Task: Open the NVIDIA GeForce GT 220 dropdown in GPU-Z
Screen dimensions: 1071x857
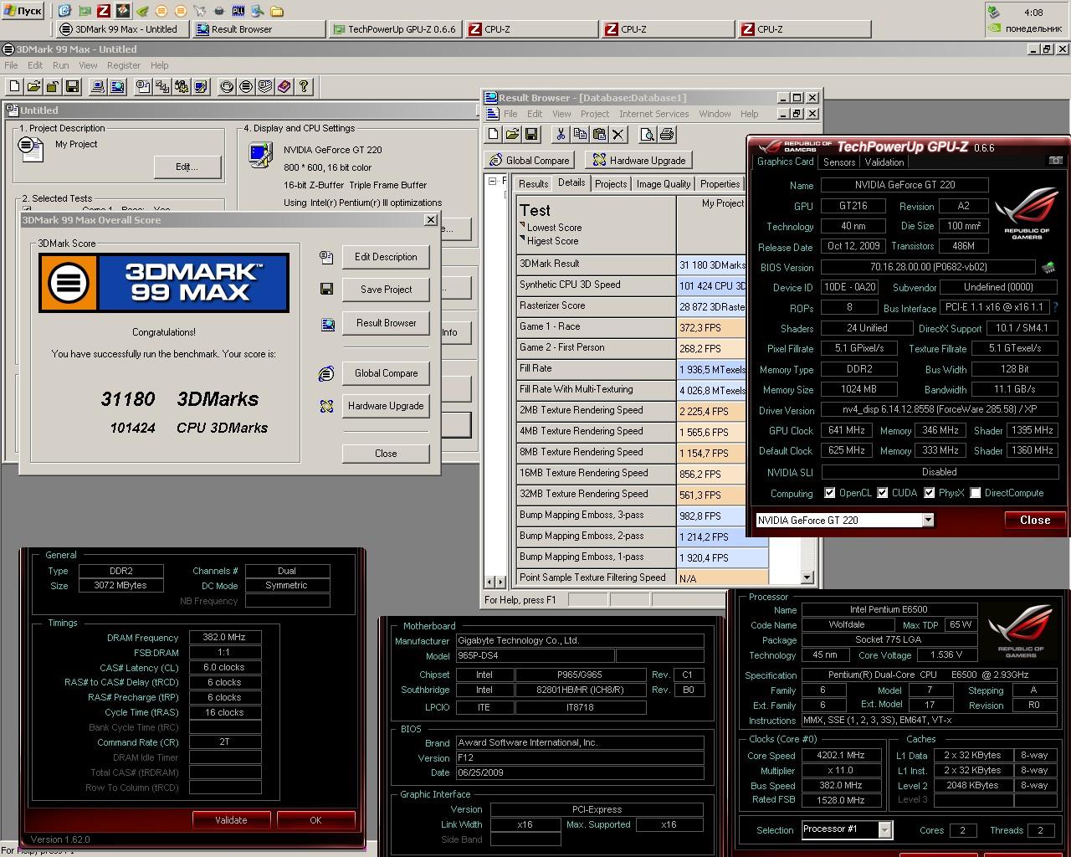Action: point(928,521)
